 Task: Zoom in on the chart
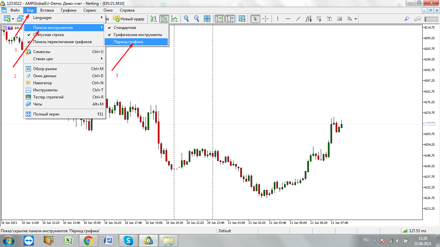tap(186, 19)
